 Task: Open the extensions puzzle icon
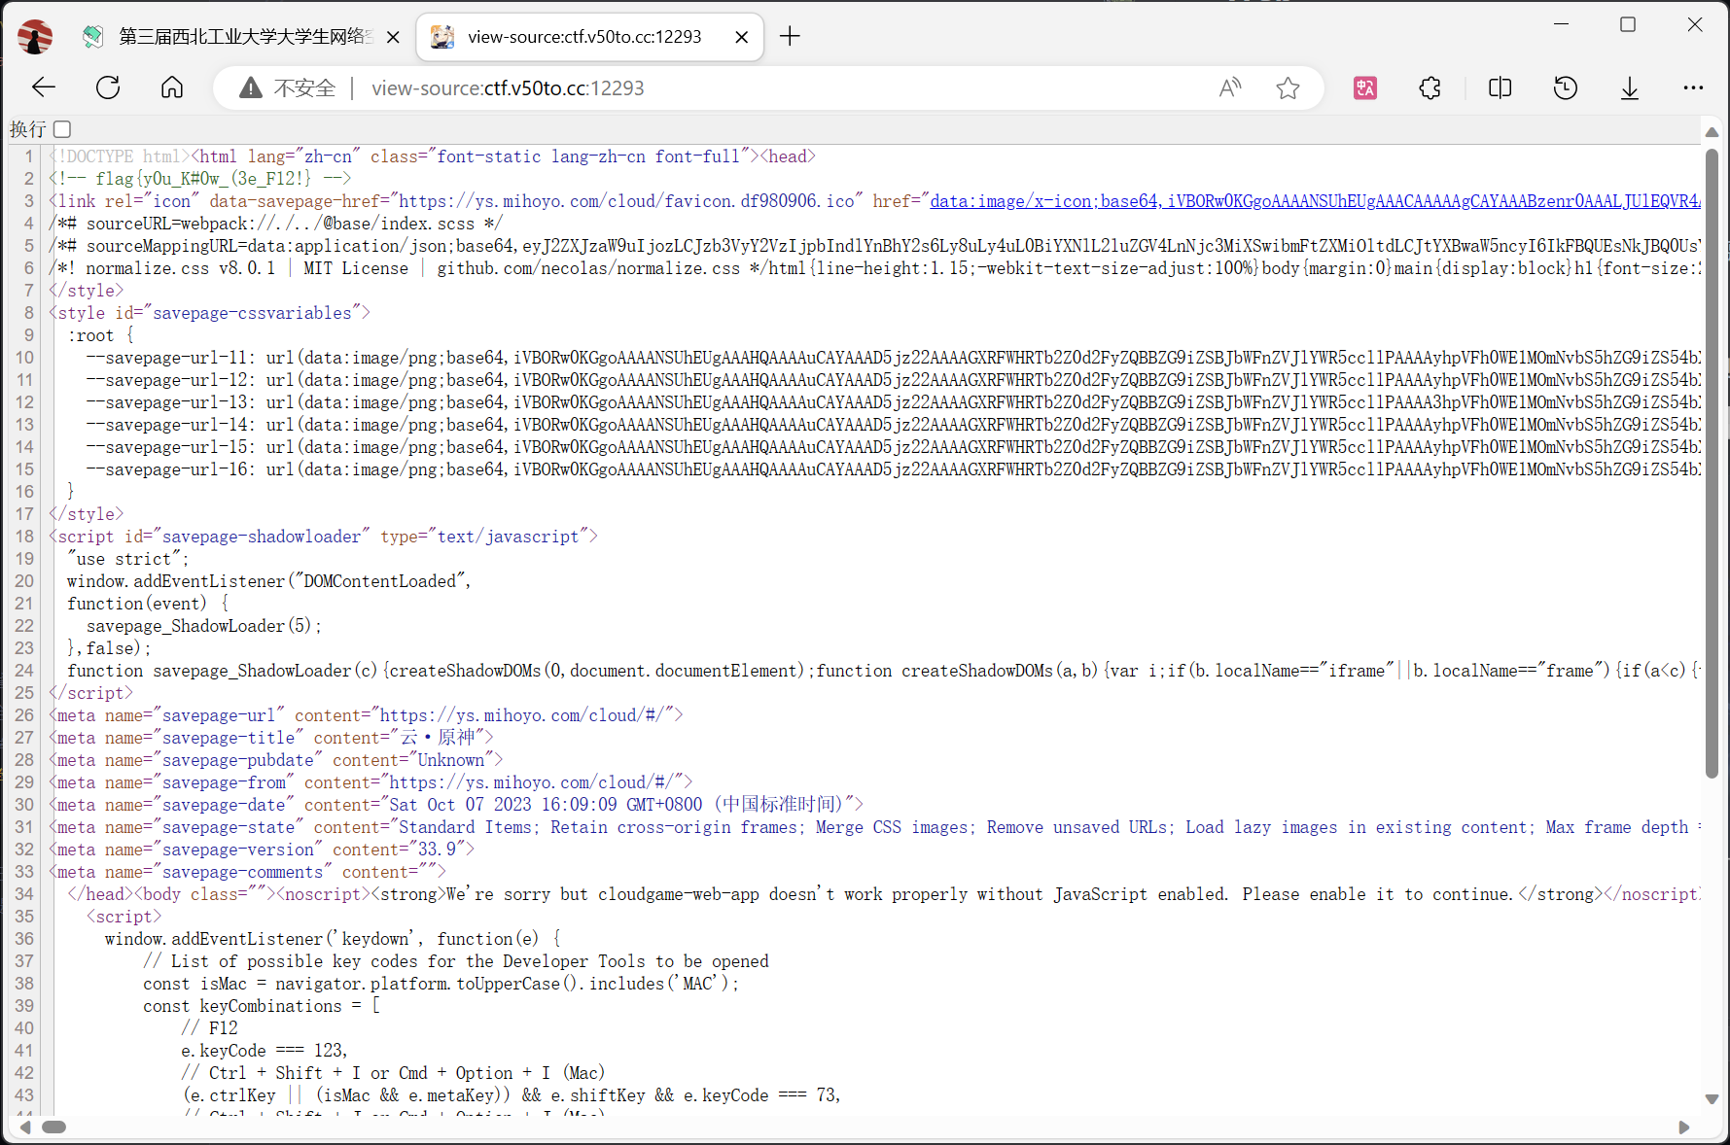(x=1430, y=88)
